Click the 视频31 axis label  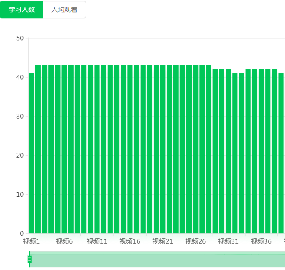click(228, 241)
